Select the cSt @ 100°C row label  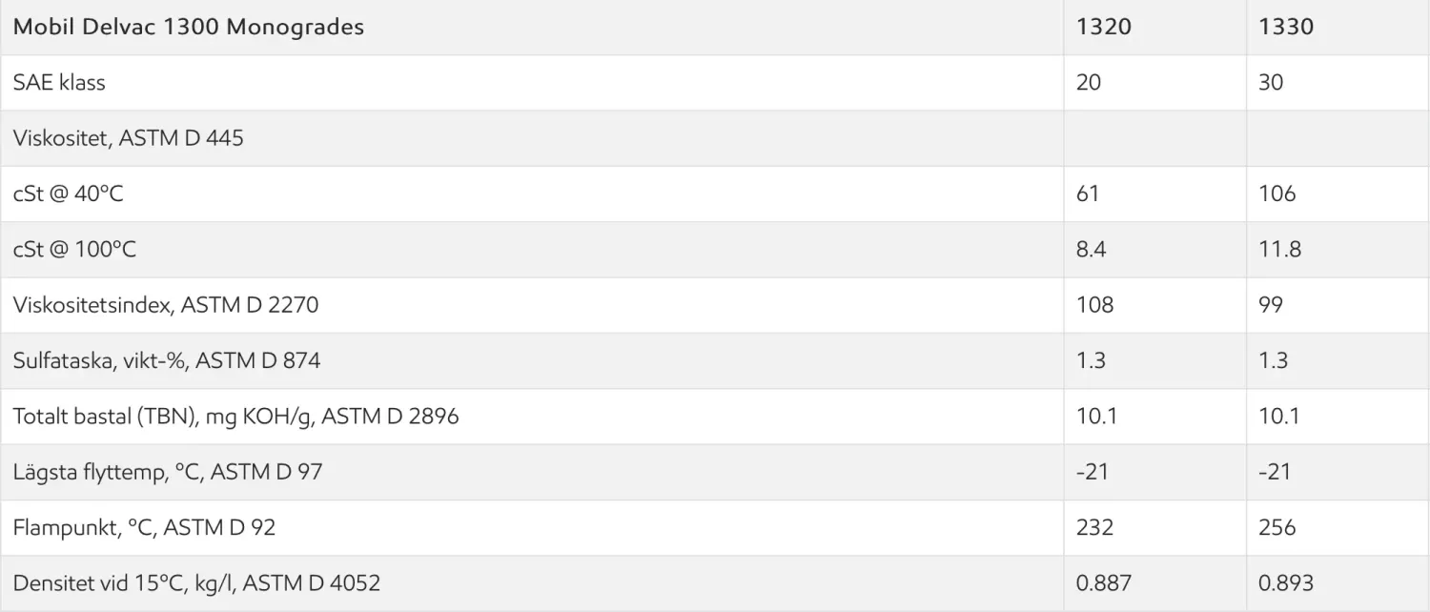(x=74, y=249)
